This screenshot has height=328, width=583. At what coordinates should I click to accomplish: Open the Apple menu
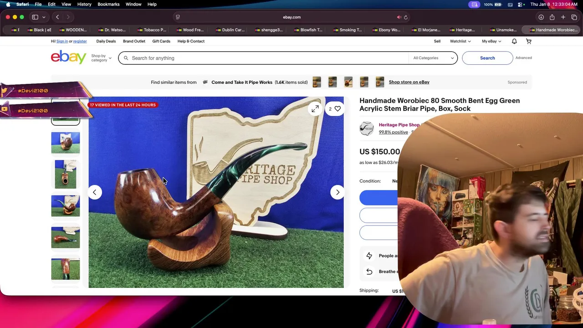click(x=8, y=4)
